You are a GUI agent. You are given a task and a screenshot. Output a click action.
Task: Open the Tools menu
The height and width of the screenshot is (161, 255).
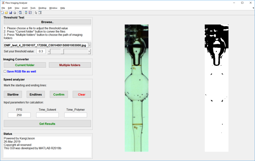point(33,7)
